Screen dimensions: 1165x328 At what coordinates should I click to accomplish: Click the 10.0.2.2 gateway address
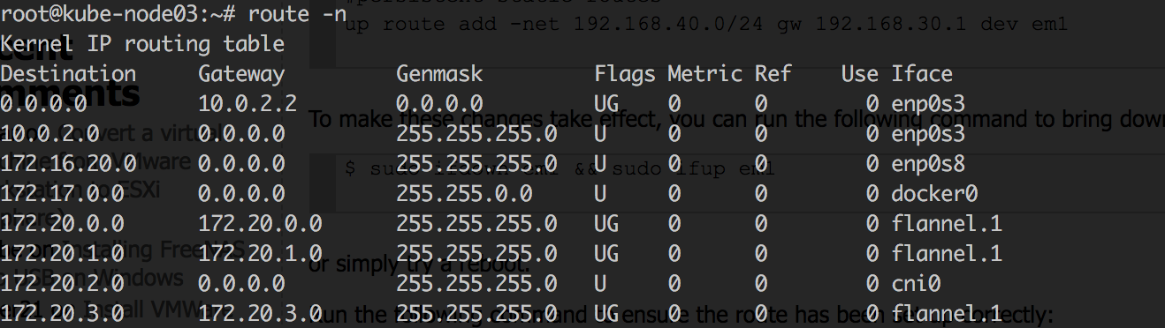click(x=247, y=104)
